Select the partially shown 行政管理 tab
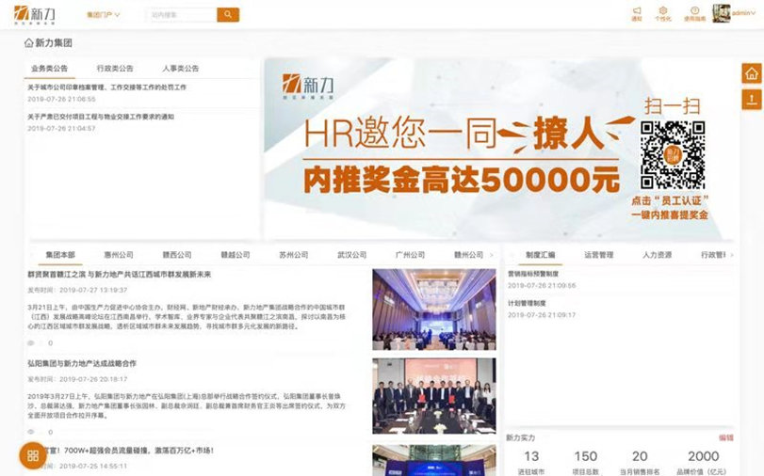Image resolution: width=764 pixels, height=476 pixels. 713,255
